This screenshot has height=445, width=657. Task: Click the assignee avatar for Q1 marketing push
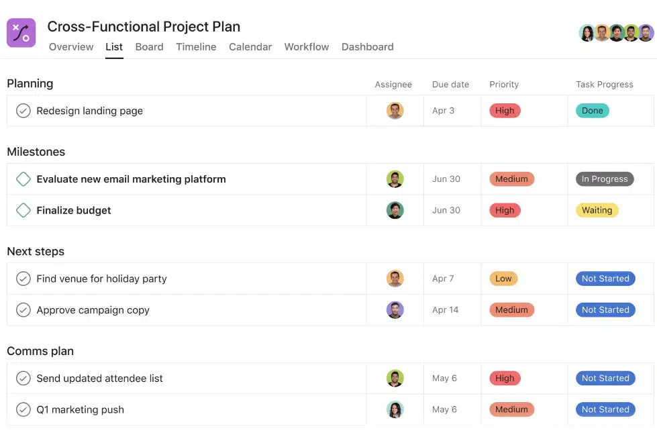395,409
